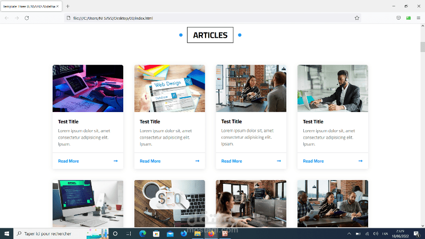Launch Microsoft Edge from taskbar
This screenshot has height=239, width=425.
coord(142,234)
